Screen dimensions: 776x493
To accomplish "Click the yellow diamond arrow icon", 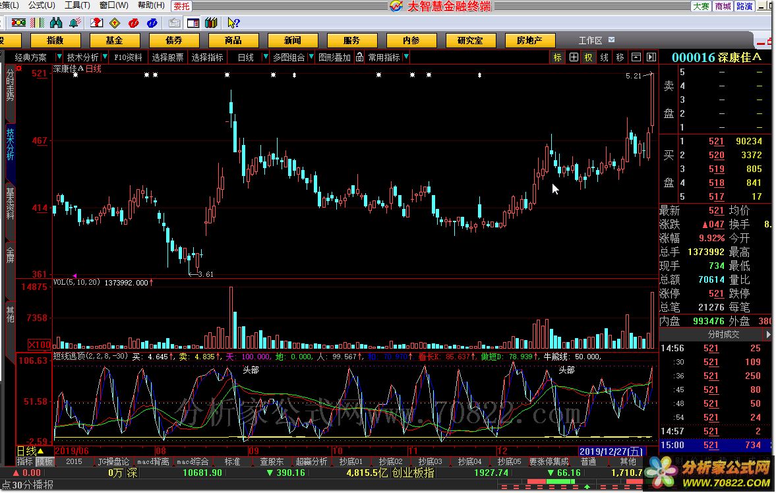I will click(115, 23).
